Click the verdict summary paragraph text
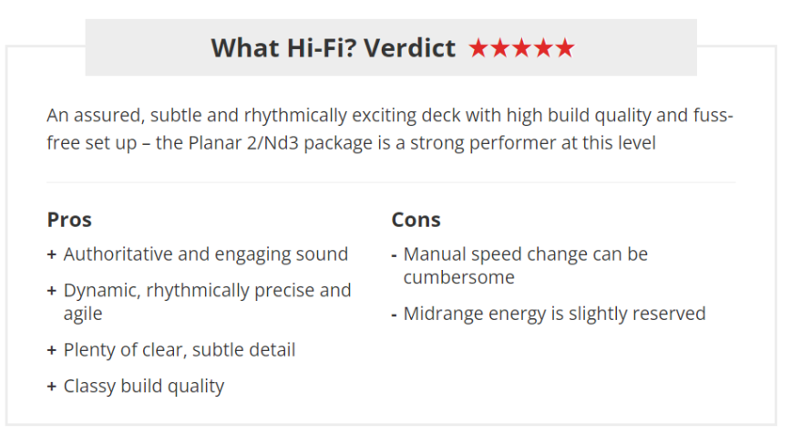The width and height of the screenshot is (791, 445). pos(390,129)
